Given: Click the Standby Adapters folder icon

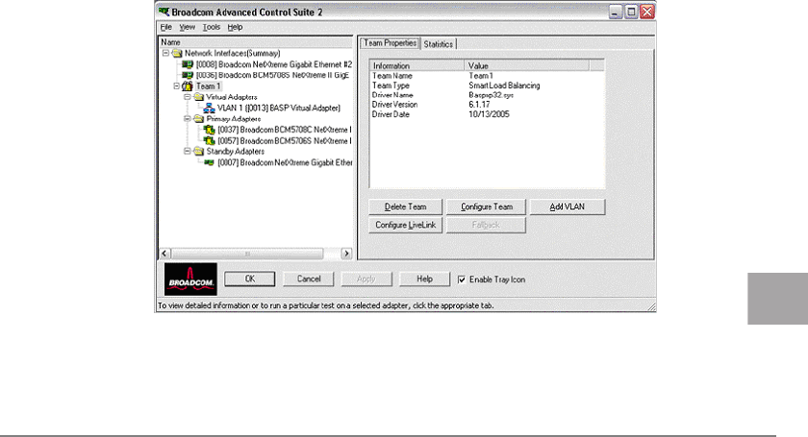Looking at the screenshot, I should point(199,152).
